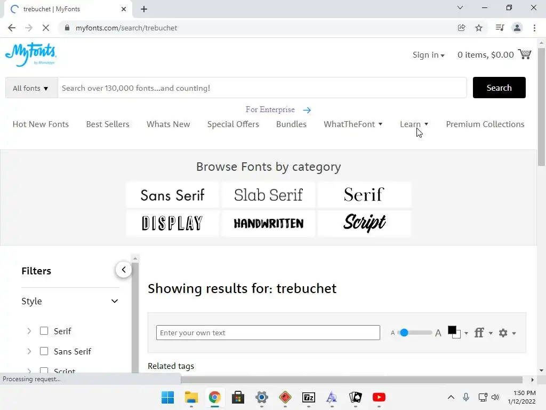Open the Chrome profile avatar
The width and height of the screenshot is (546, 410).
pos(517,28)
